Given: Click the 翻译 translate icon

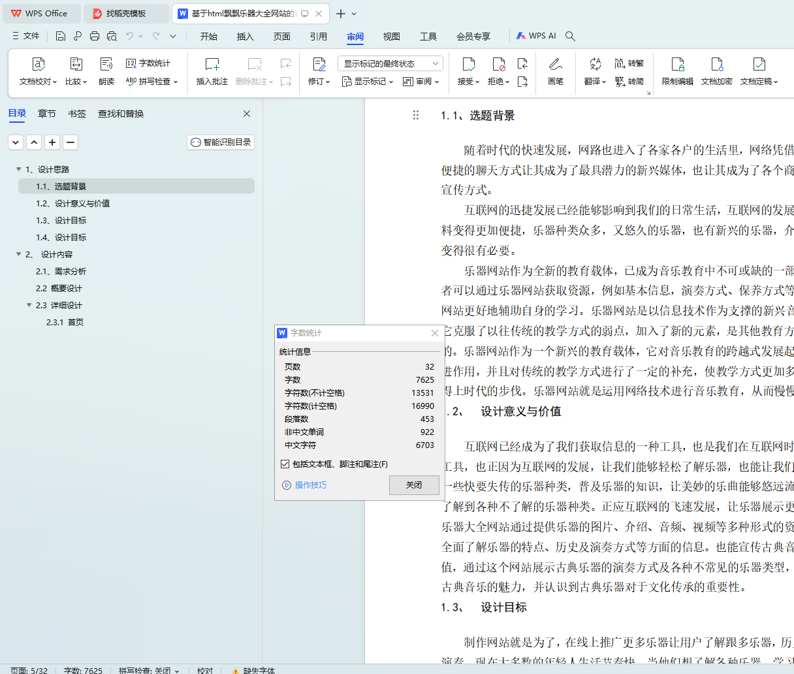Looking at the screenshot, I should point(595,64).
